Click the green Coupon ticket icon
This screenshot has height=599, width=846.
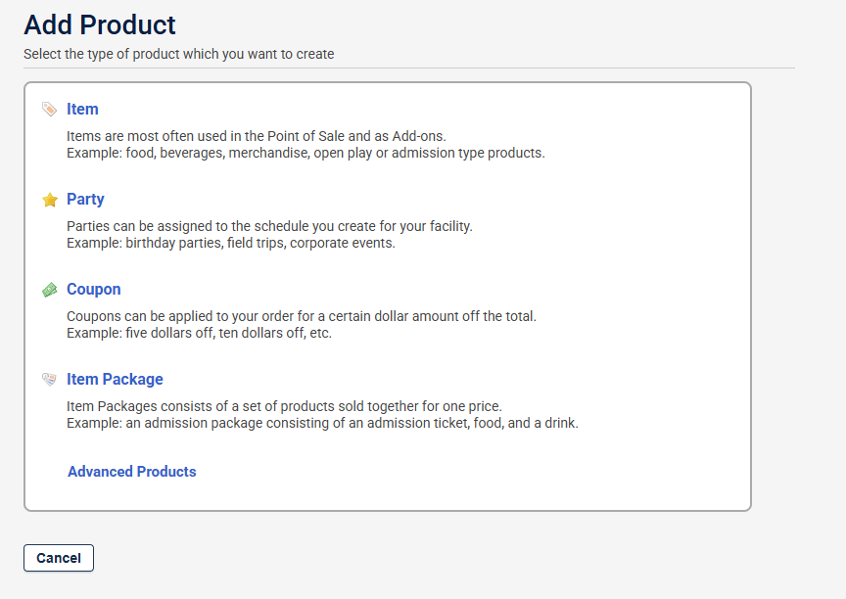pos(50,290)
